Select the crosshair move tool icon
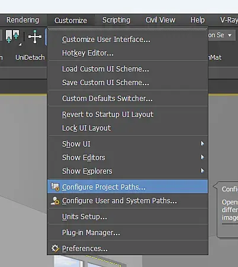This screenshot has height=267, width=238. [x=35, y=37]
